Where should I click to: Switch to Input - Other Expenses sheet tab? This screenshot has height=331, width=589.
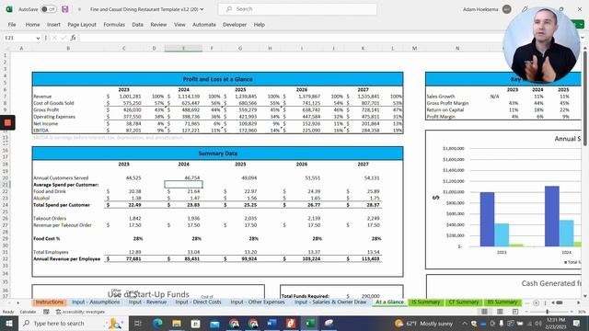[258, 302]
